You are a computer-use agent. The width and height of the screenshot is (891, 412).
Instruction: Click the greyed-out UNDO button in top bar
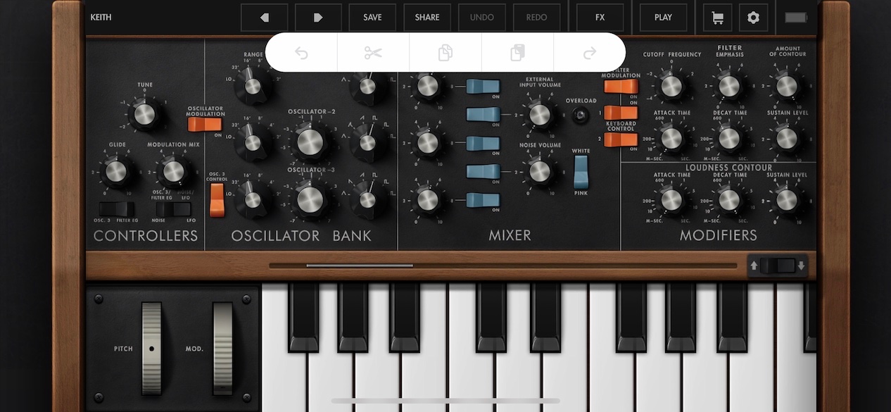[482, 18]
